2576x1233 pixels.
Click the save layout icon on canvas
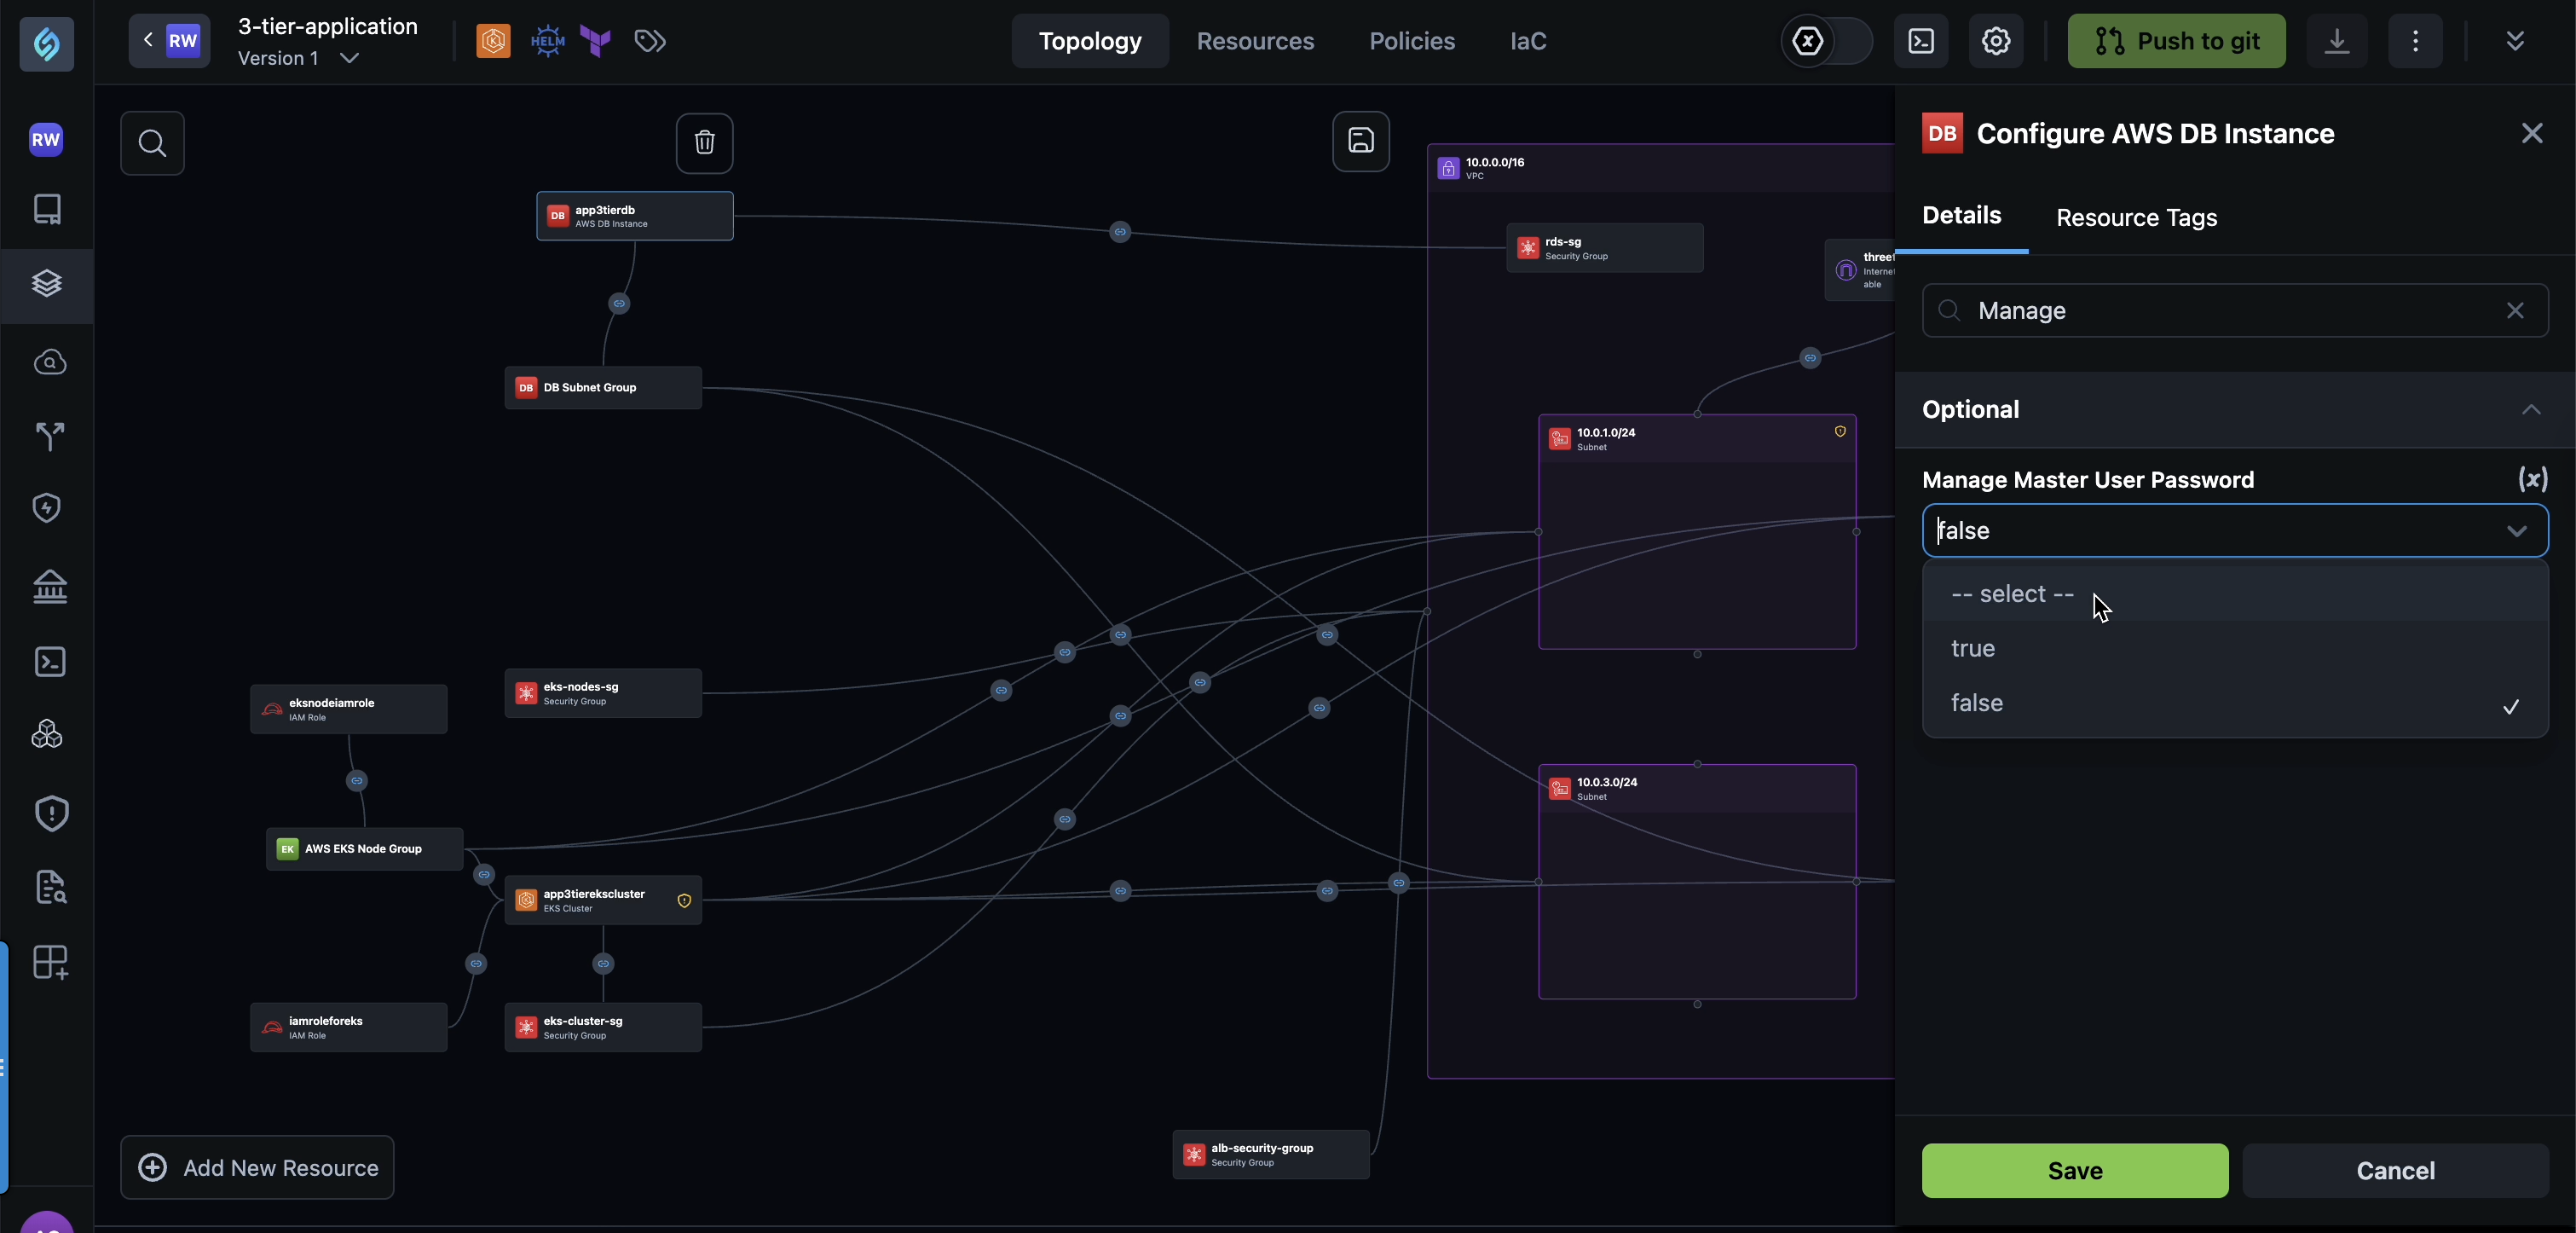point(1360,141)
